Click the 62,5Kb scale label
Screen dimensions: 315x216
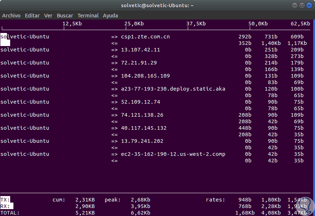click(301, 24)
